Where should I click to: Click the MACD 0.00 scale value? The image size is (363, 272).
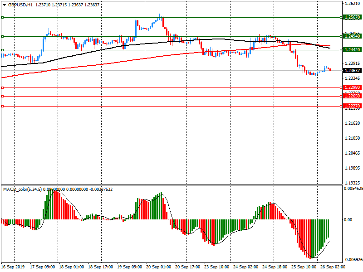pyautogui.click(x=348, y=220)
